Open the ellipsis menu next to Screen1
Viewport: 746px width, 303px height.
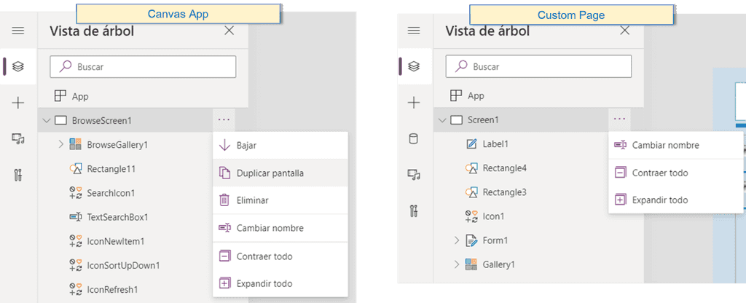click(619, 119)
